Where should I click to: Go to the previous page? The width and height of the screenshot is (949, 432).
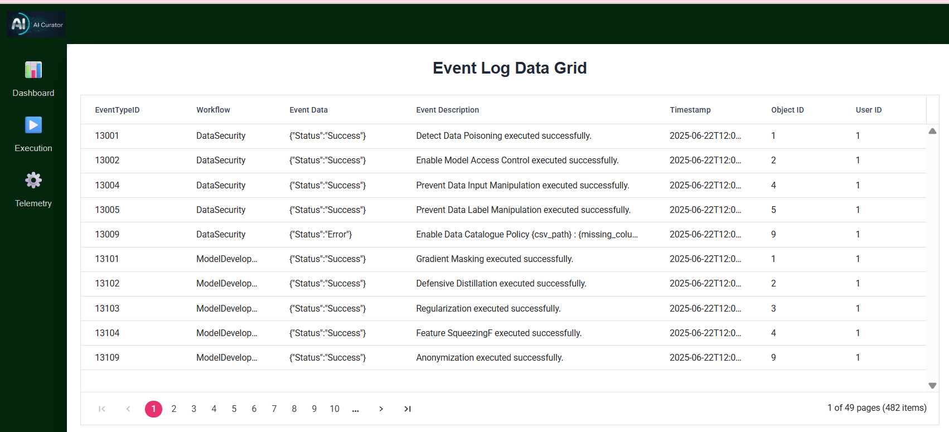[x=128, y=409]
